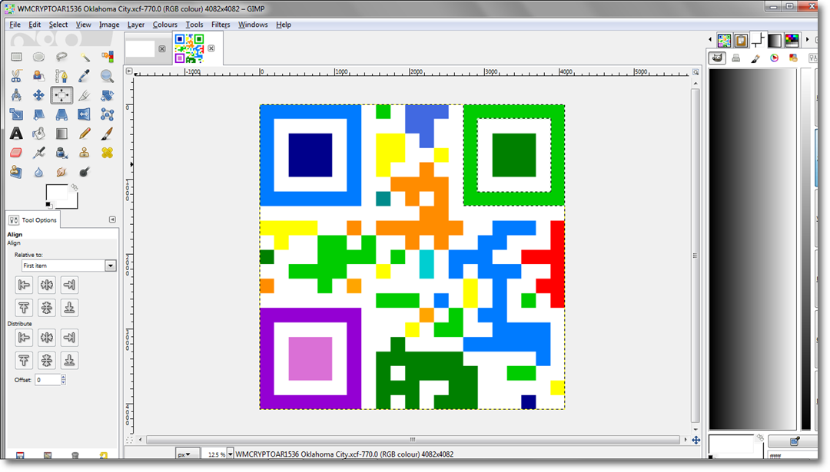The width and height of the screenshot is (830, 472).
Task: Open the File menu
Action: 15,25
